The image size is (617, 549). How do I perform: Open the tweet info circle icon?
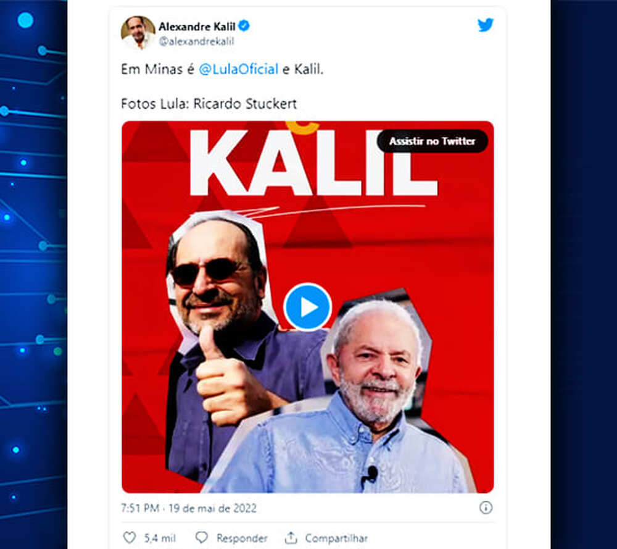486,507
